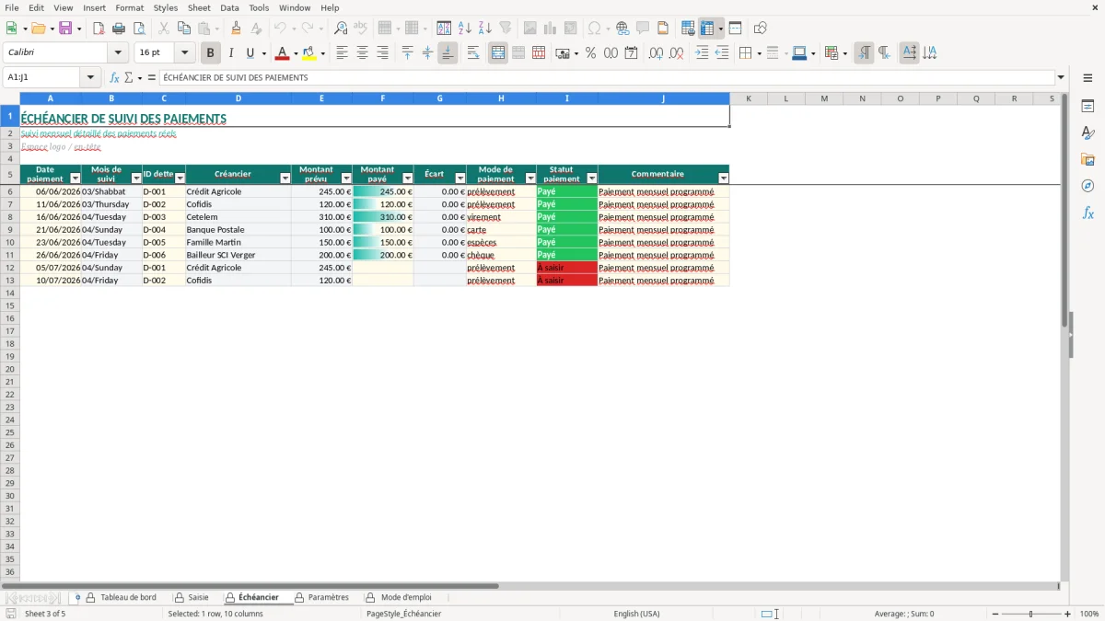Click the Sheet 3 of 5 indicator

click(x=45, y=614)
